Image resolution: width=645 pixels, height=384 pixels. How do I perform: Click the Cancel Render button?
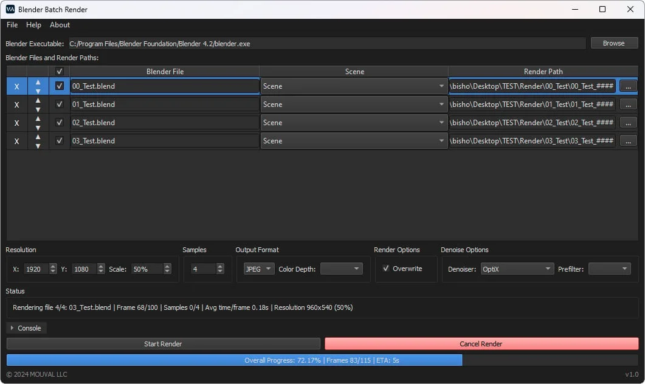[x=481, y=344]
